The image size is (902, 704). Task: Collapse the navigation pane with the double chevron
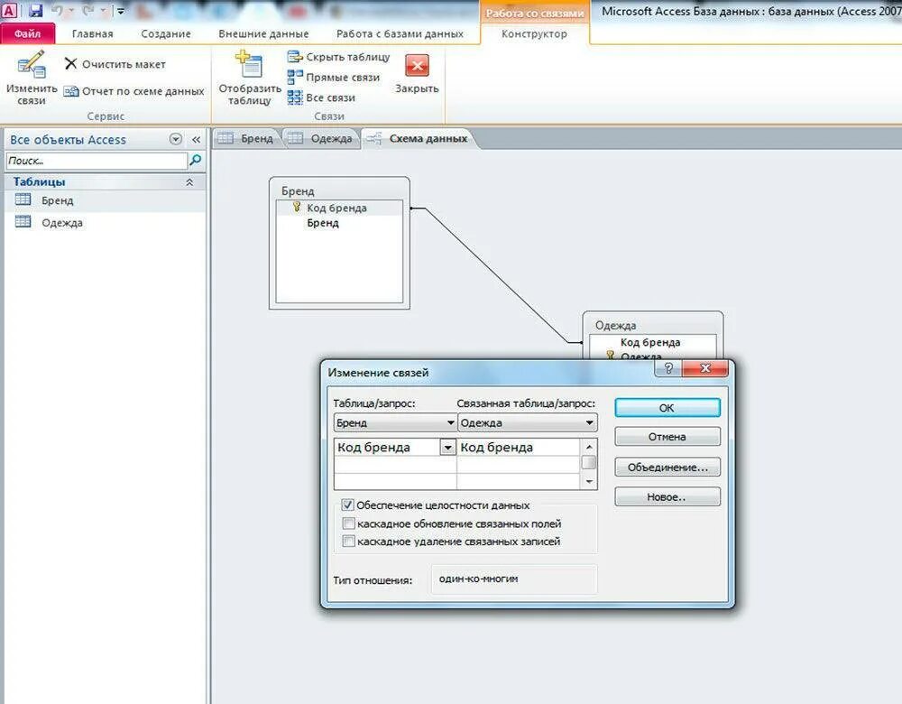196,139
